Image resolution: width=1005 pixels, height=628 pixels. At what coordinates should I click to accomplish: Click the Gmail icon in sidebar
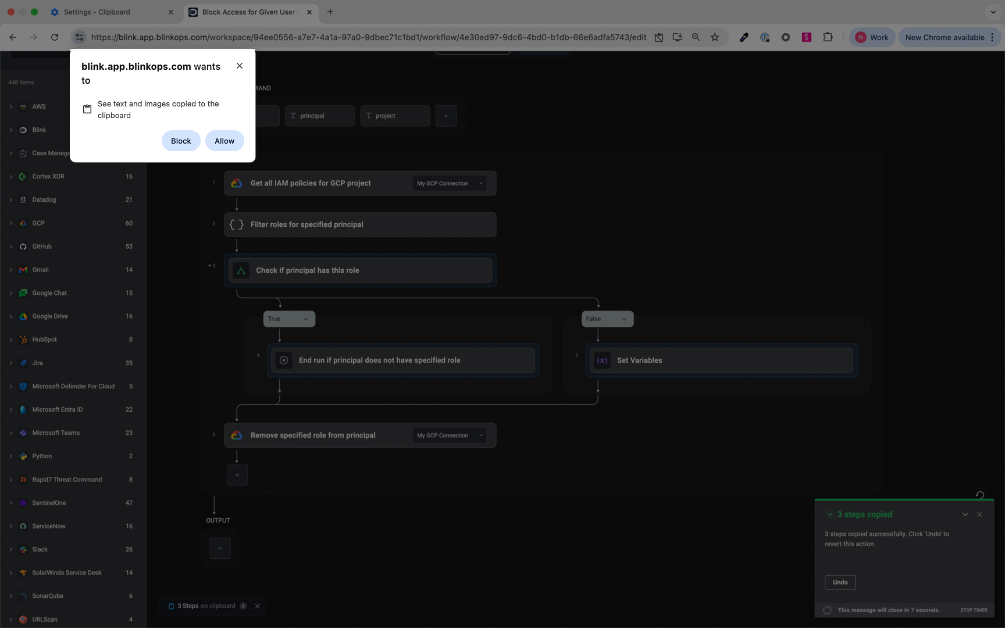coord(23,270)
